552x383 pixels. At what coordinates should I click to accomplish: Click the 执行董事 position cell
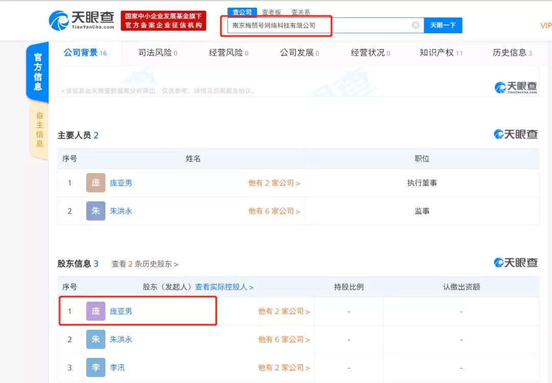click(422, 183)
